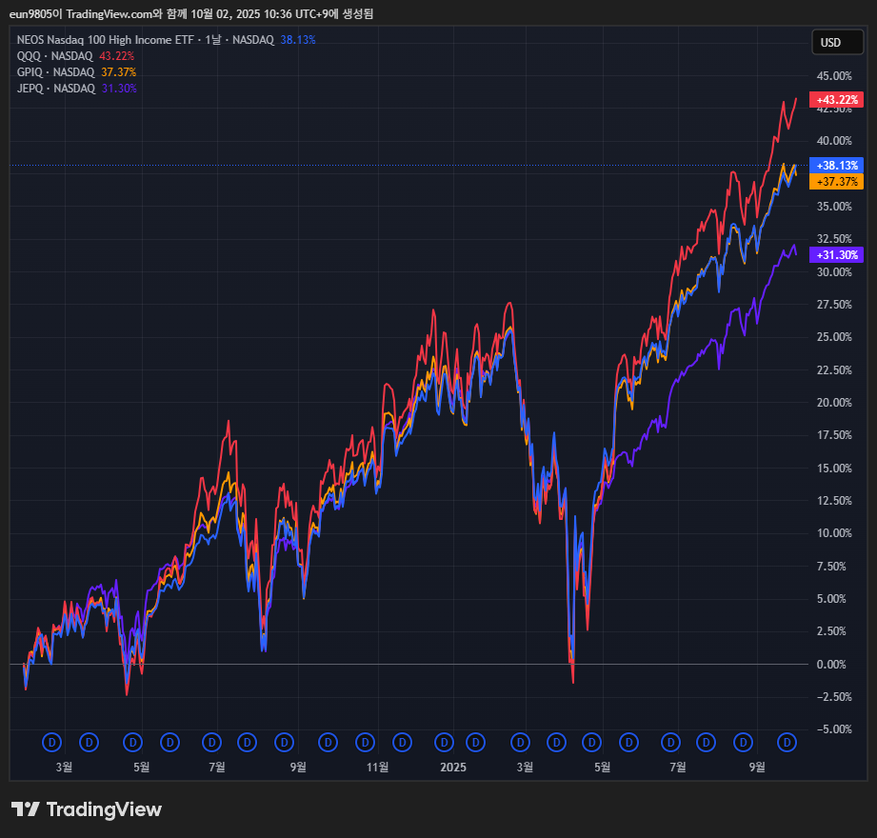Click the 45.00% price axis label

834,75
